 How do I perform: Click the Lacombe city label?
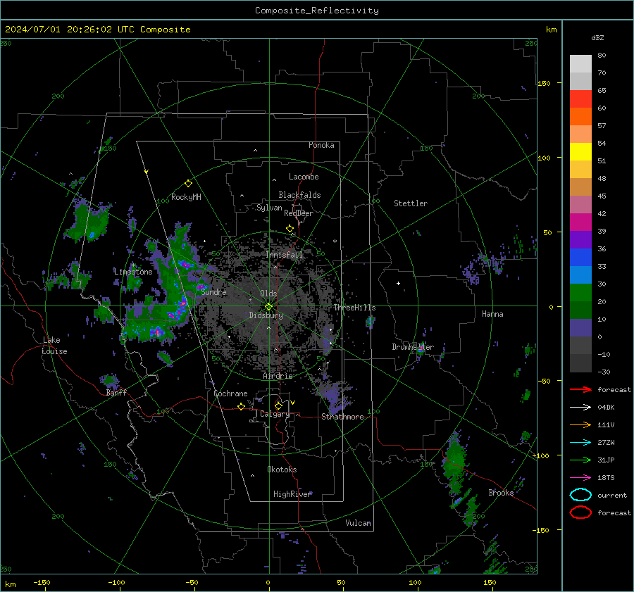tap(304, 177)
